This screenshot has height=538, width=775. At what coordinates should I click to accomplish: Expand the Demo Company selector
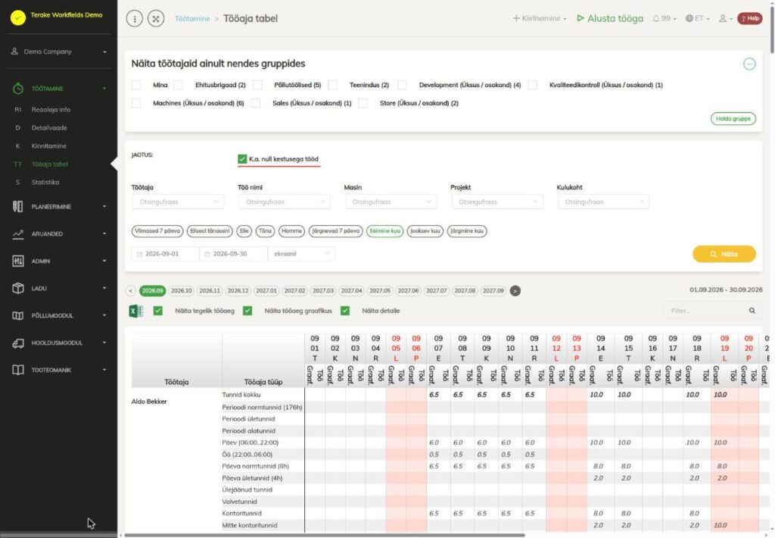(x=59, y=52)
